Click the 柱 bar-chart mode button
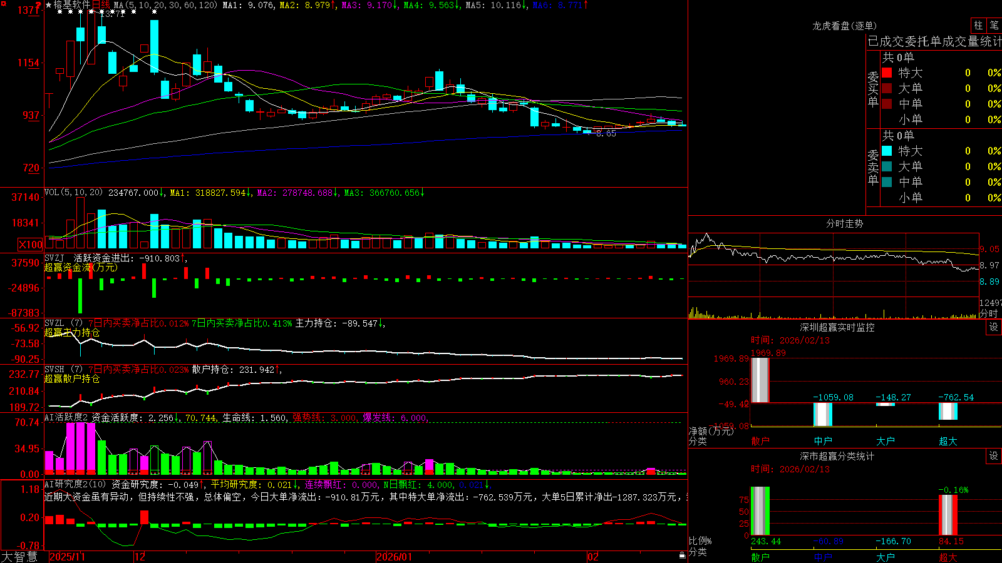Viewport: 1002px width, 563px height. tap(978, 26)
